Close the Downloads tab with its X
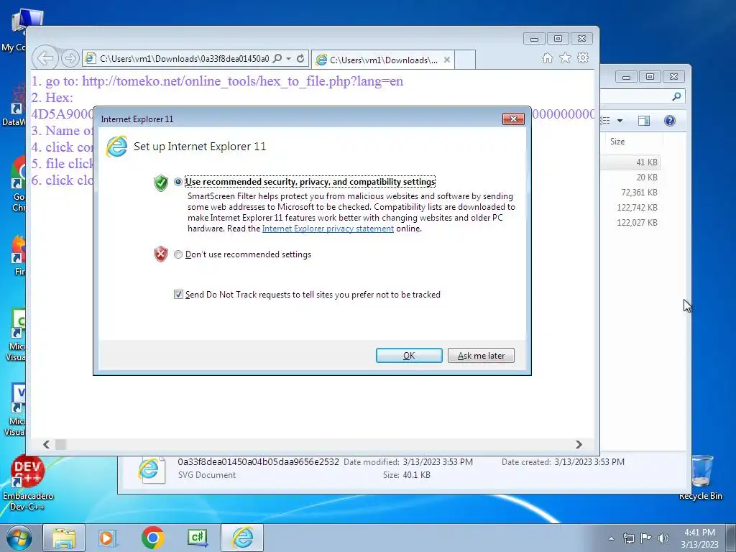This screenshot has width=736, height=552. click(x=447, y=60)
